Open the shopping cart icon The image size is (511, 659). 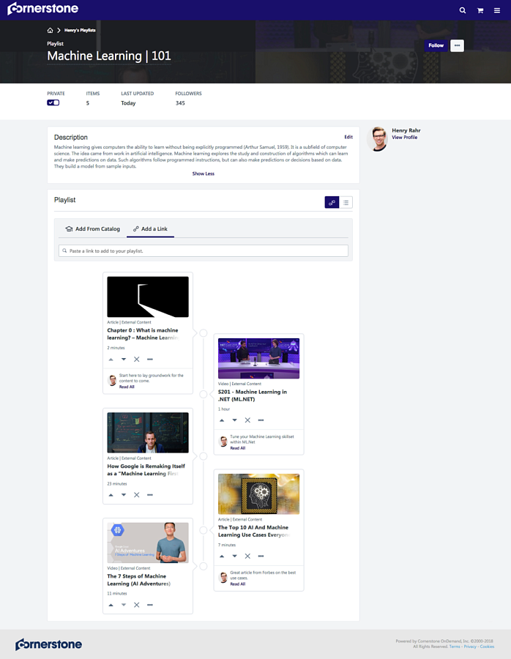click(480, 10)
